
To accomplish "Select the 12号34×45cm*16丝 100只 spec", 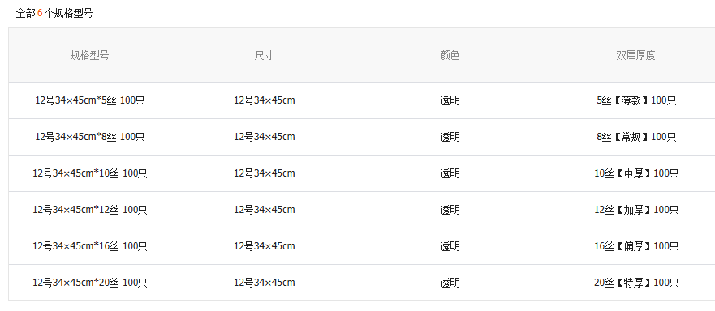I will point(90,246).
